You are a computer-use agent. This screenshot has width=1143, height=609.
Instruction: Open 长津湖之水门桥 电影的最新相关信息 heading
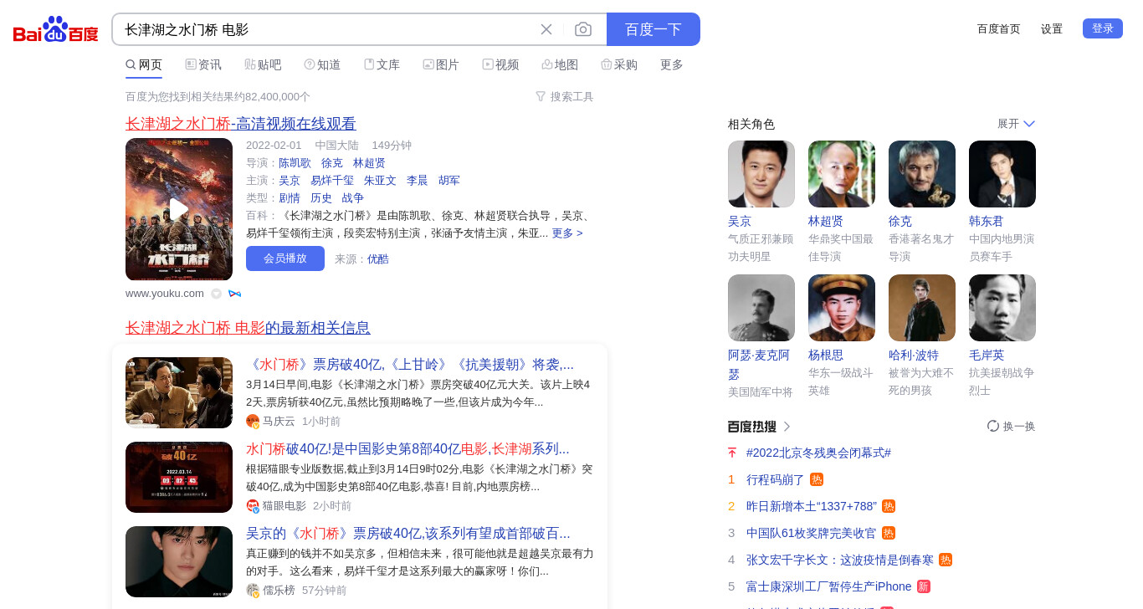coord(248,328)
